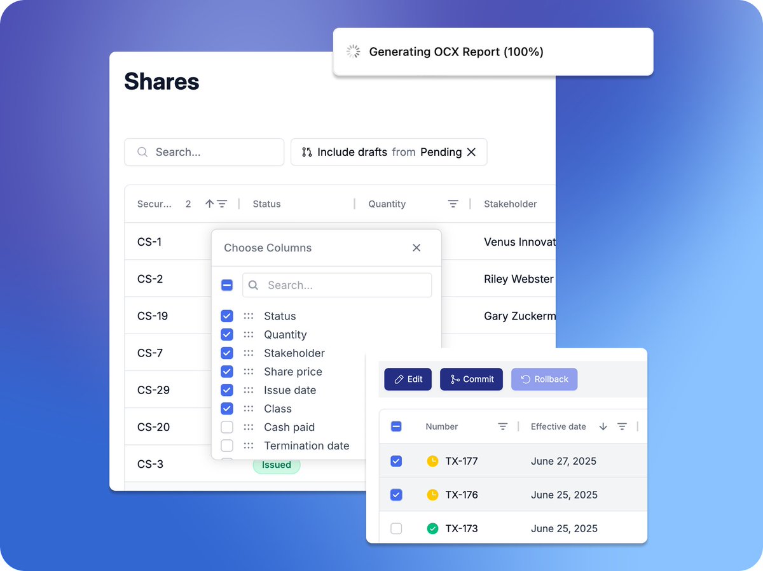
Task: Click drag handle next to Share price
Action: 249,372
